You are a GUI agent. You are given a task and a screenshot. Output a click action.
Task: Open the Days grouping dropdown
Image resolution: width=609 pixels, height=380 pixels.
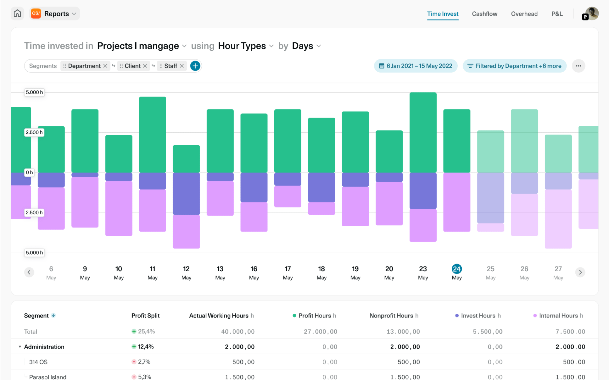(306, 46)
